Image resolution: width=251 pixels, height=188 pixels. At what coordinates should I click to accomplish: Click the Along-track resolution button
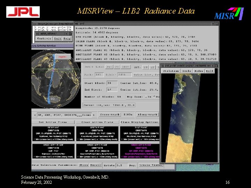(x=147, y=115)
